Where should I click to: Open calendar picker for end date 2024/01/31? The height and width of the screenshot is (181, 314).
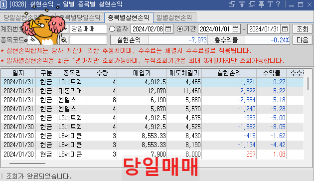coord(285,29)
